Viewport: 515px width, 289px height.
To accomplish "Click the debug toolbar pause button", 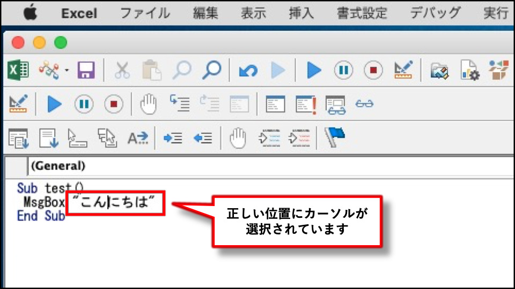I will (84, 104).
